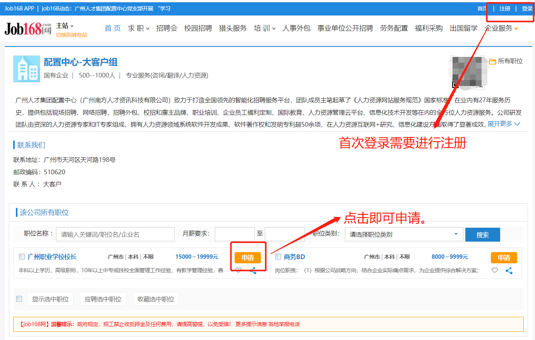Image resolution: width=535 pixels, height=340 pixels.
Task: Open the job168动态 news headline
Action: coord(106,9)
